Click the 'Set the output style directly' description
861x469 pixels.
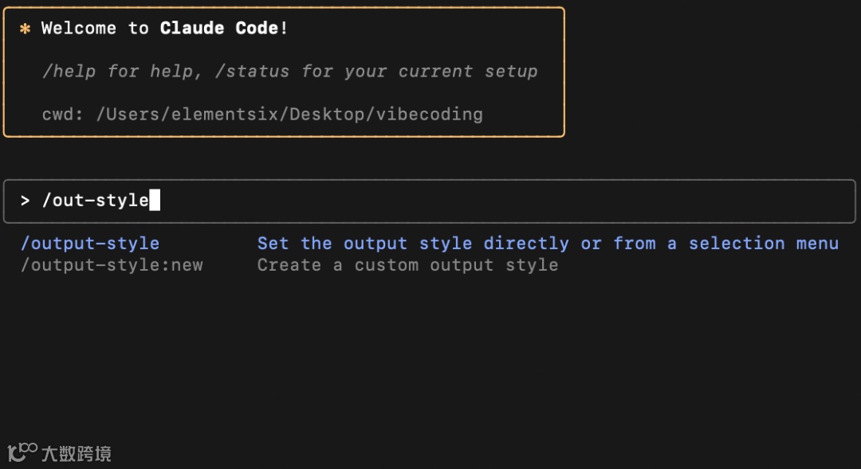412,244
